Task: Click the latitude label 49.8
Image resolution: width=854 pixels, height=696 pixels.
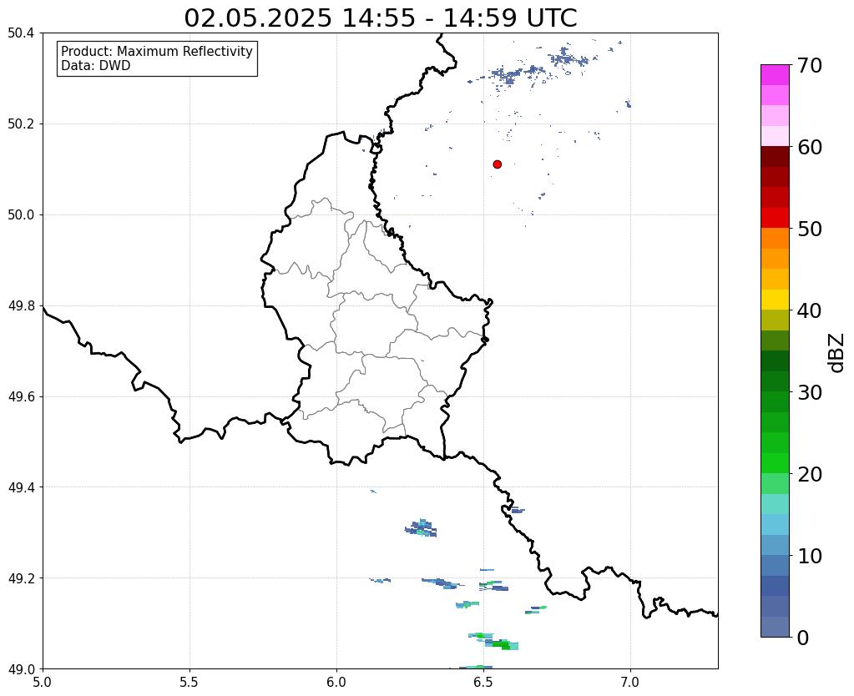Action: tap(21, 306)
